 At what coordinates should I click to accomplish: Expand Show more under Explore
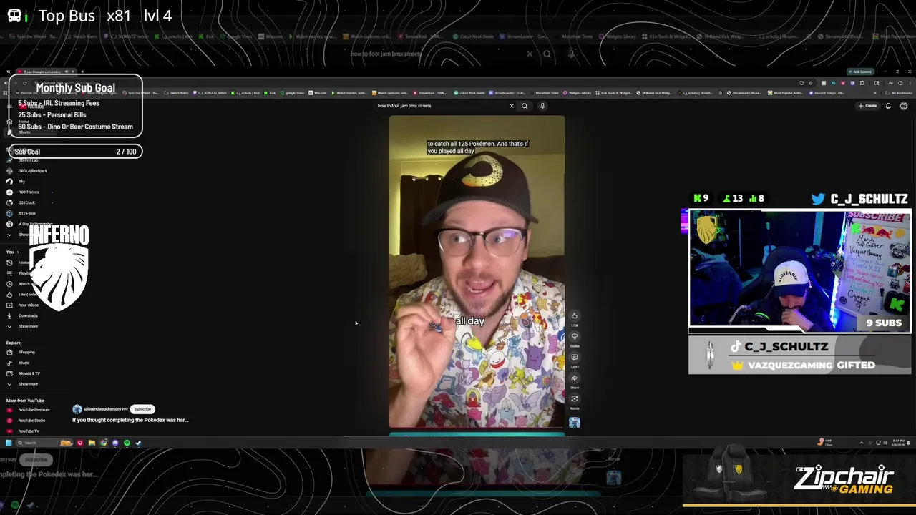[21, 384]
